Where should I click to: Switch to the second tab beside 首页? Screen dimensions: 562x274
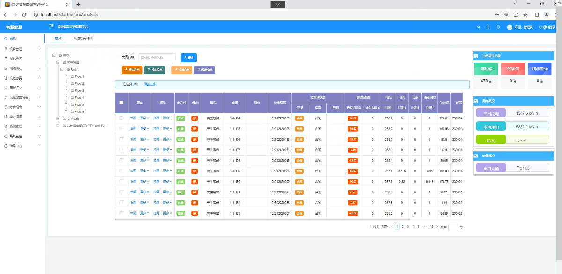(x=82, y=38)
